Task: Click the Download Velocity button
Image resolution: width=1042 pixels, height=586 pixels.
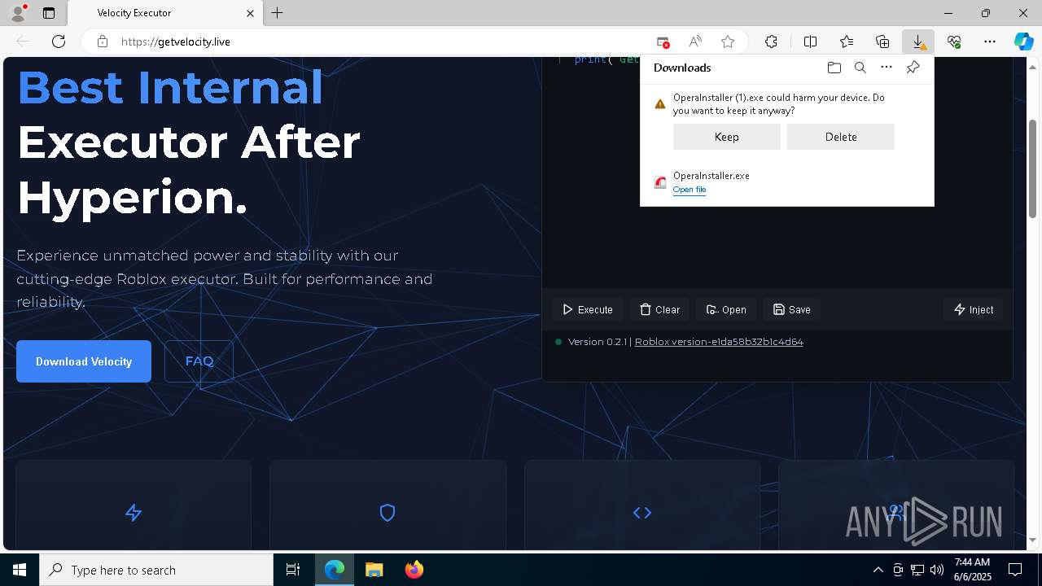Action: pyautogui.click(x=84, y=361)
